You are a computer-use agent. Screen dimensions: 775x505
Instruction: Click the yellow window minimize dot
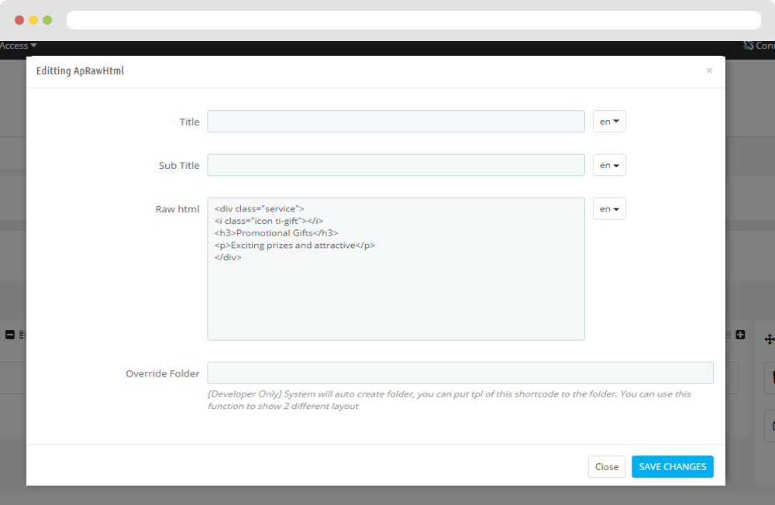click(x=33, y=20)
